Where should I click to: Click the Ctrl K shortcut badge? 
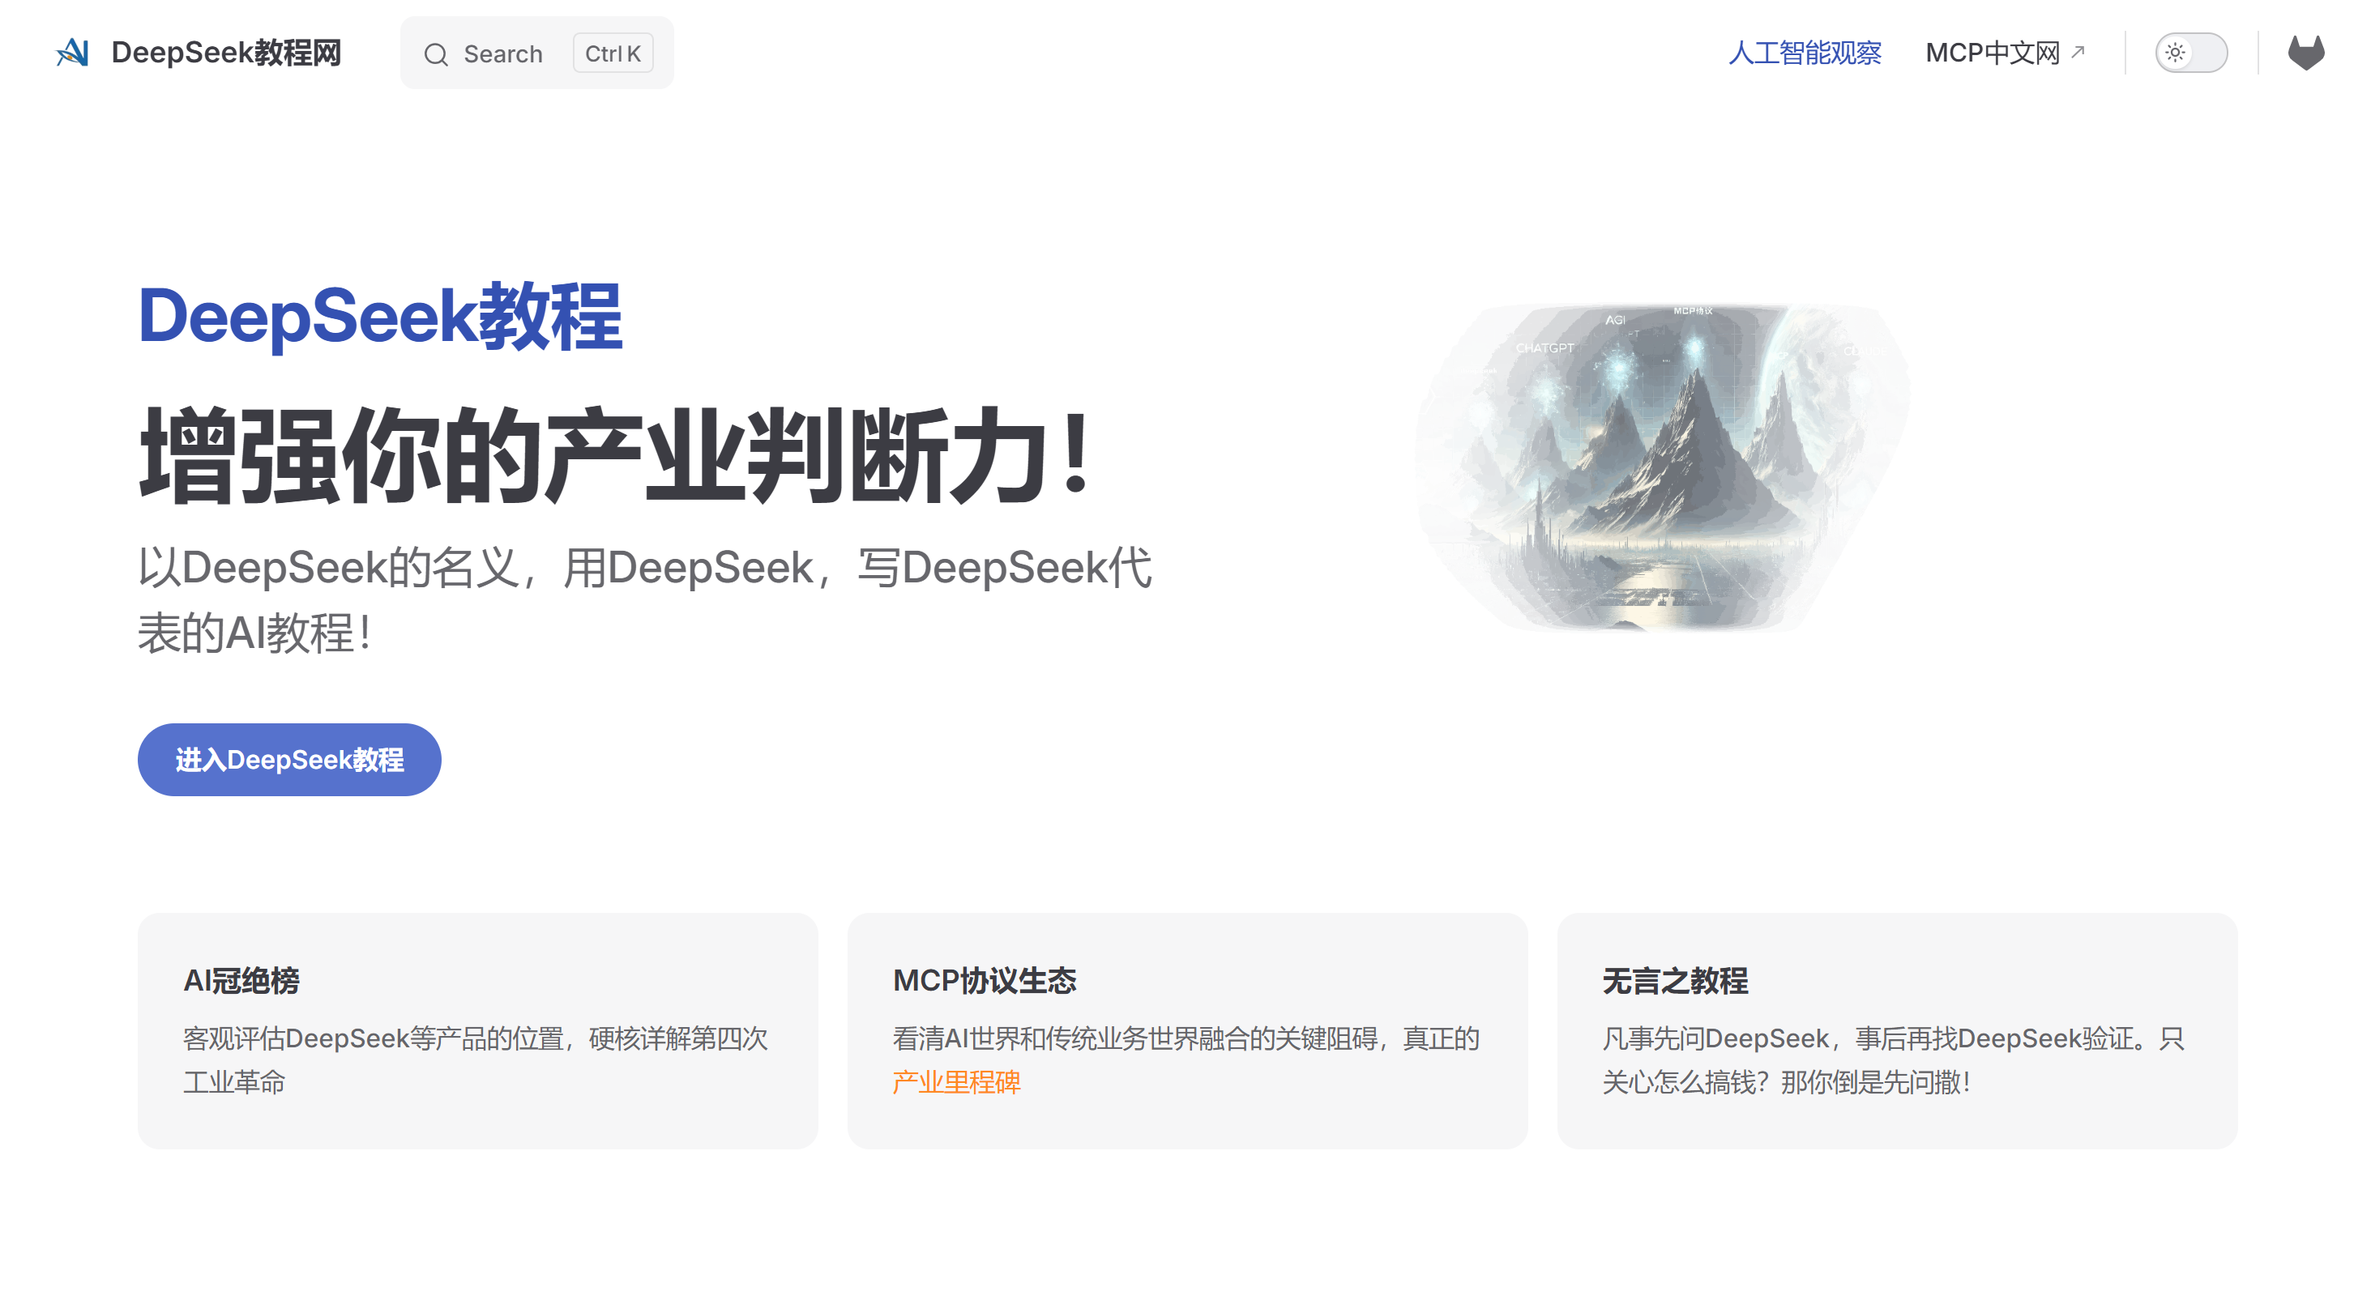coord(613,53)
